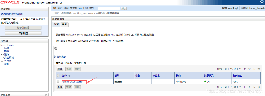
Task: Click the 7001 port cell
Action: (x=235, y=82)
